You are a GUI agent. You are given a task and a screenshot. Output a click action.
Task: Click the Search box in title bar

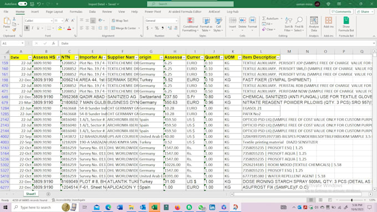(x=190, y=4)
